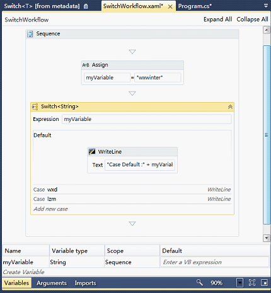Click the fit to screen icon
The height and width of the screenshot is (293, 271).
coord(252,283)
